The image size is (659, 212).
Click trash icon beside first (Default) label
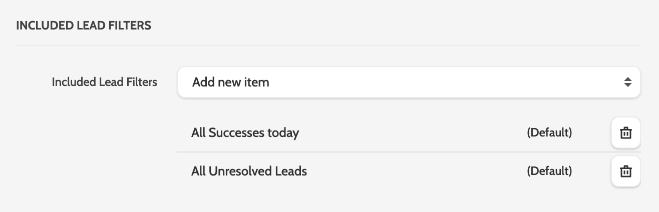625,133
